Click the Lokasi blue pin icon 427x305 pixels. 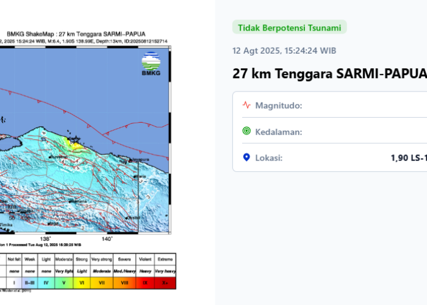tap(246, 157)
